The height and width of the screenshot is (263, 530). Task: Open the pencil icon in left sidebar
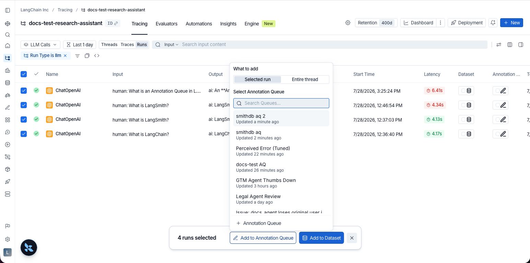coord(8,107)
